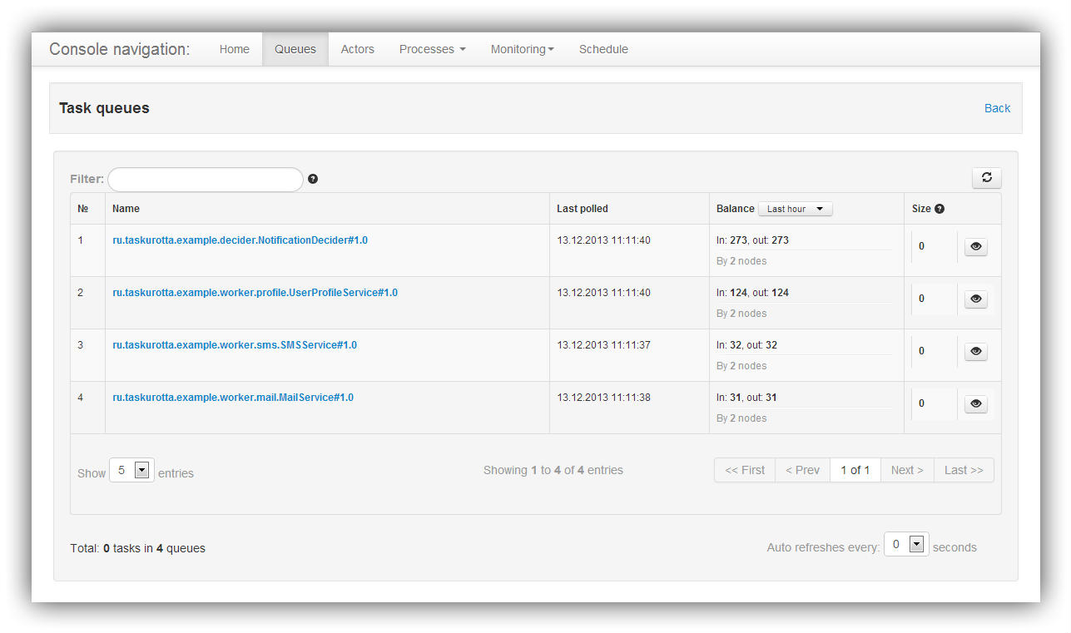
Task: View SMSService queue contents with eye button
Action: (976, 351)
